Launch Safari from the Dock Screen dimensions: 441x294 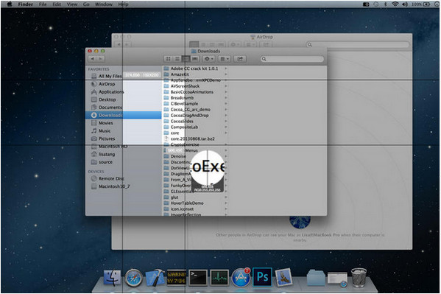[x=133, y=278]
